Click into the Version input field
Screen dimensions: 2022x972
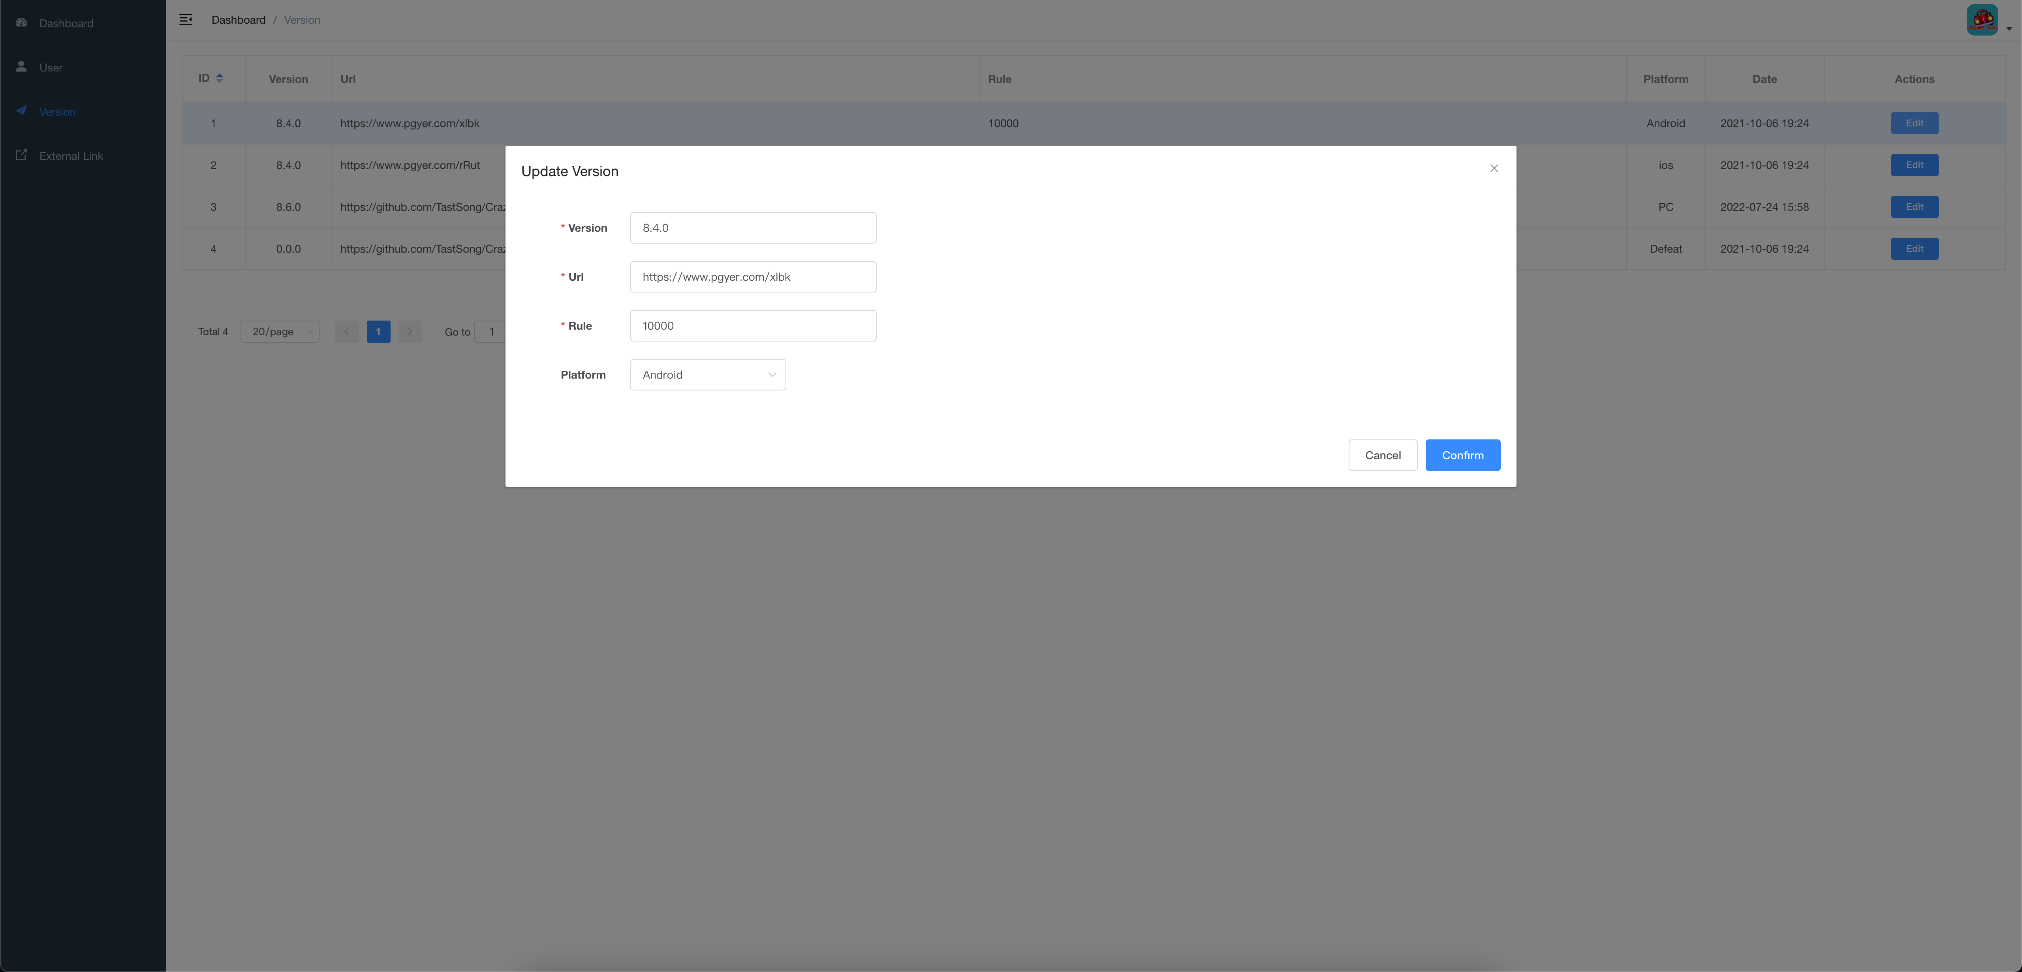point(753,228)
